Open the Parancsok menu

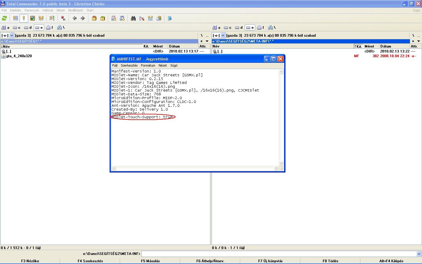coord(32,10)
